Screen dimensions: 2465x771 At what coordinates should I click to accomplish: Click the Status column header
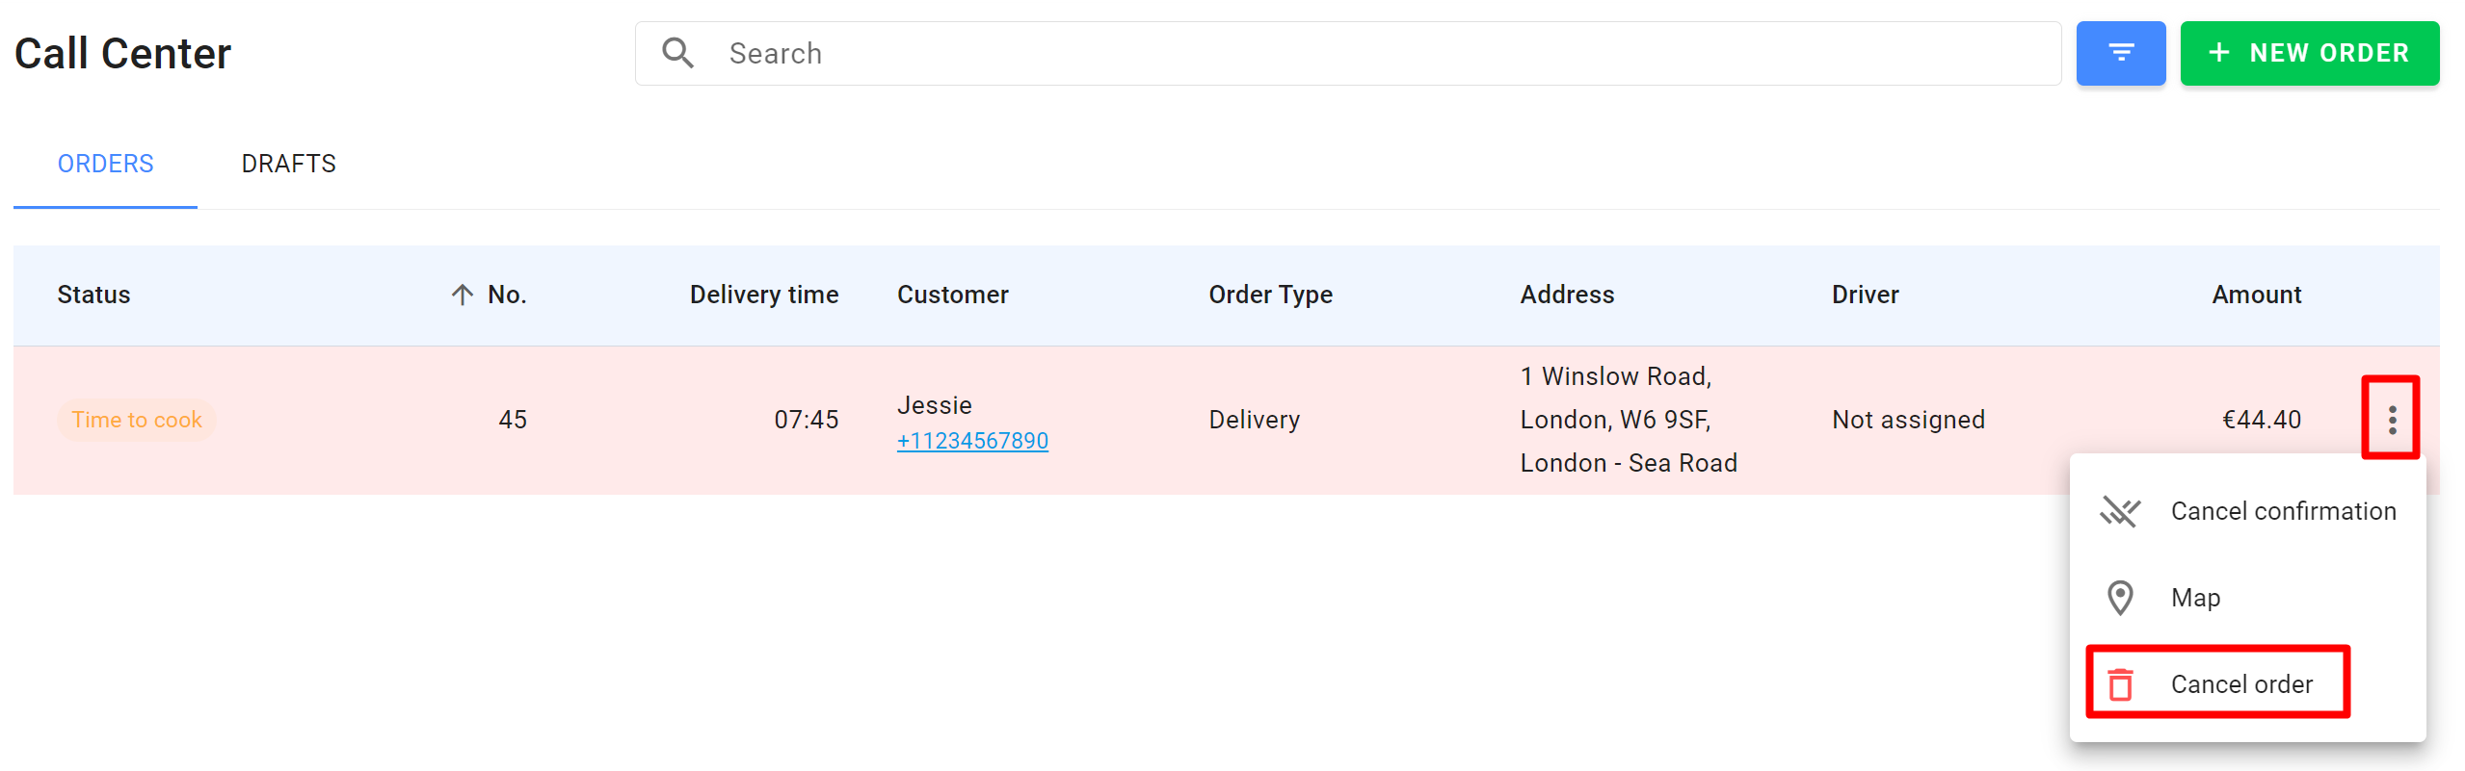click(x=93, y=295)
